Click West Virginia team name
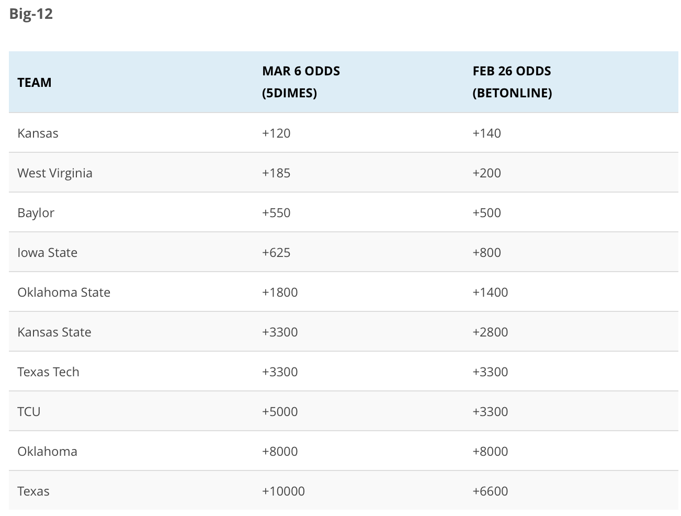 55,173
